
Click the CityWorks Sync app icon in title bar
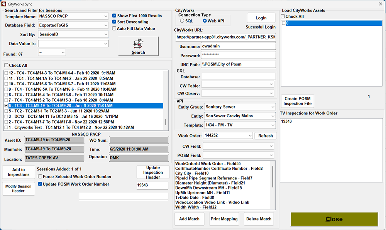[4, 4]
